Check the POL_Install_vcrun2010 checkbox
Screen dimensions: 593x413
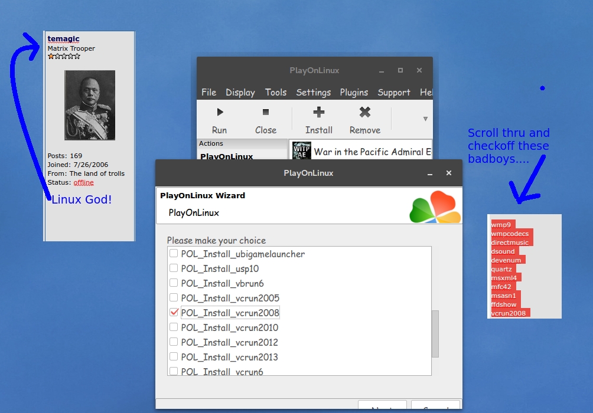(x=174, y=327)
